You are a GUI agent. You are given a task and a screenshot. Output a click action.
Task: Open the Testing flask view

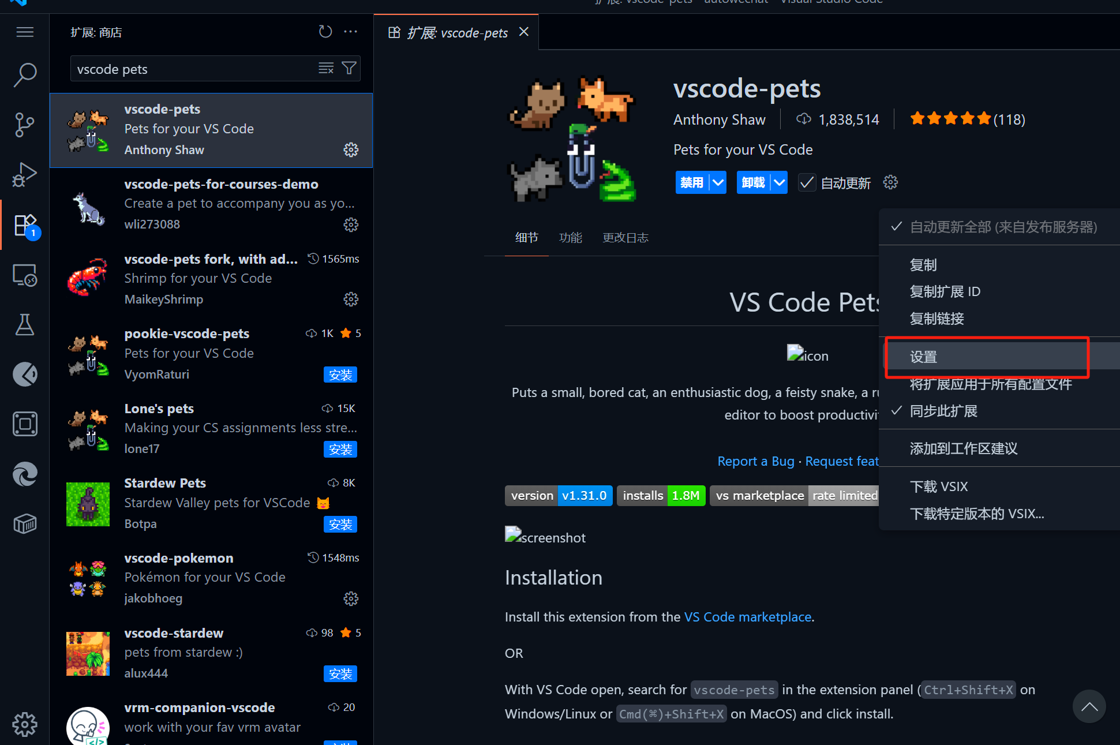(25, 325)
